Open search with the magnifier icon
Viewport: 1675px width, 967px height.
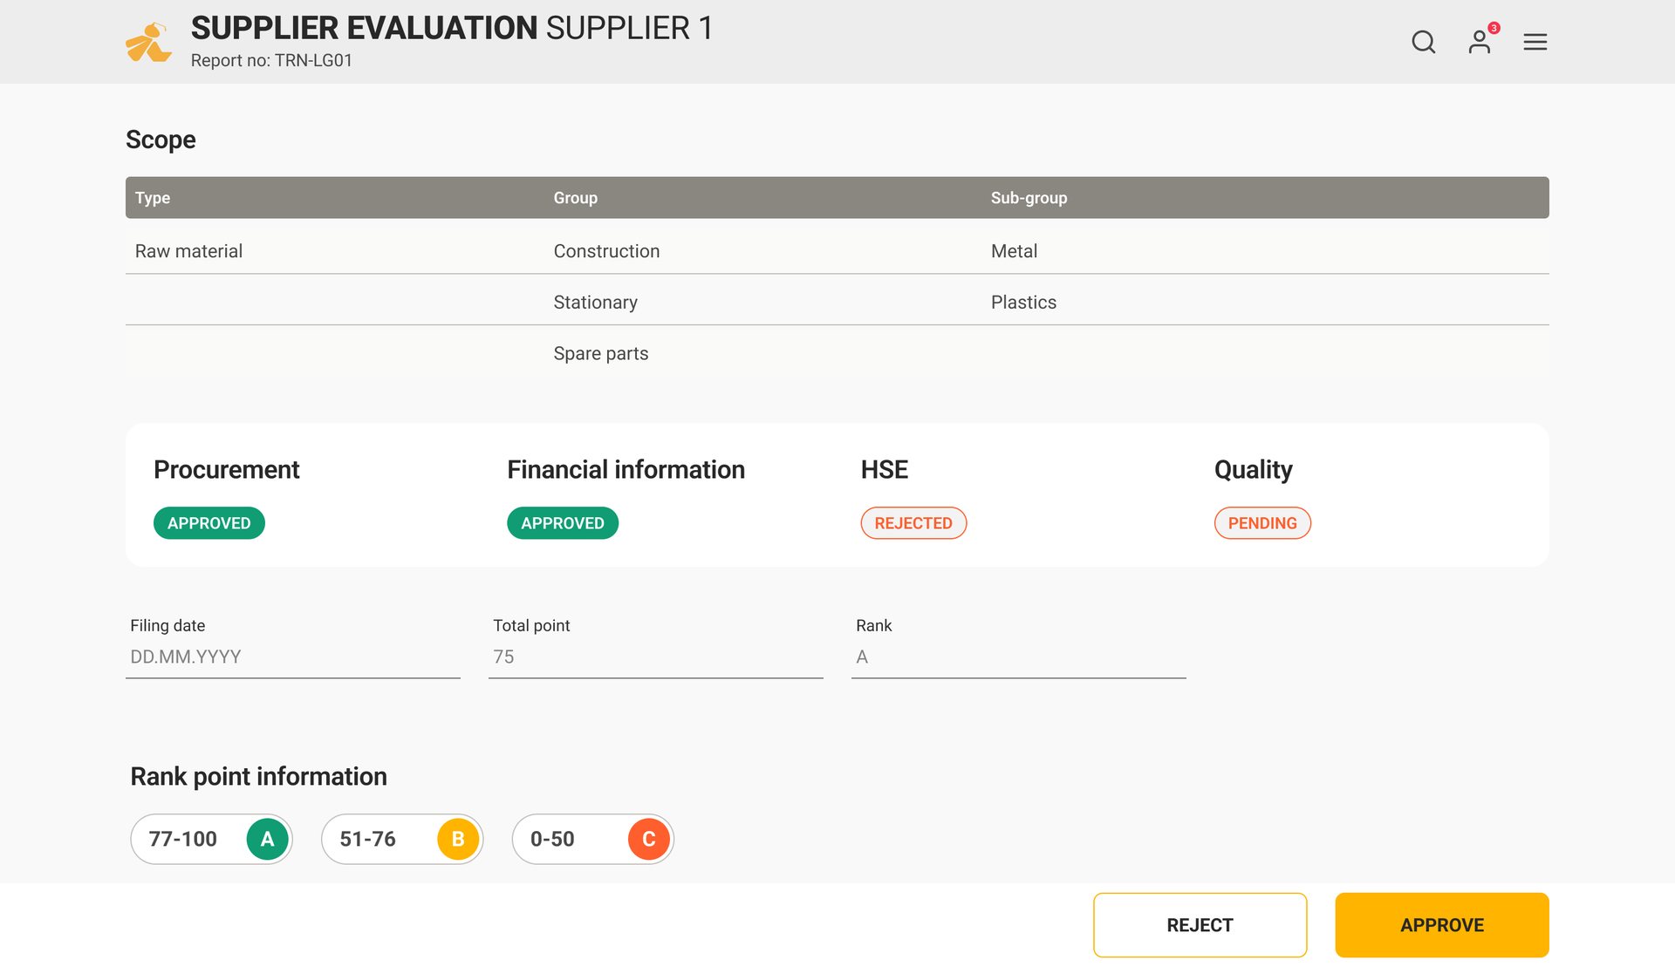[1423, 42]
